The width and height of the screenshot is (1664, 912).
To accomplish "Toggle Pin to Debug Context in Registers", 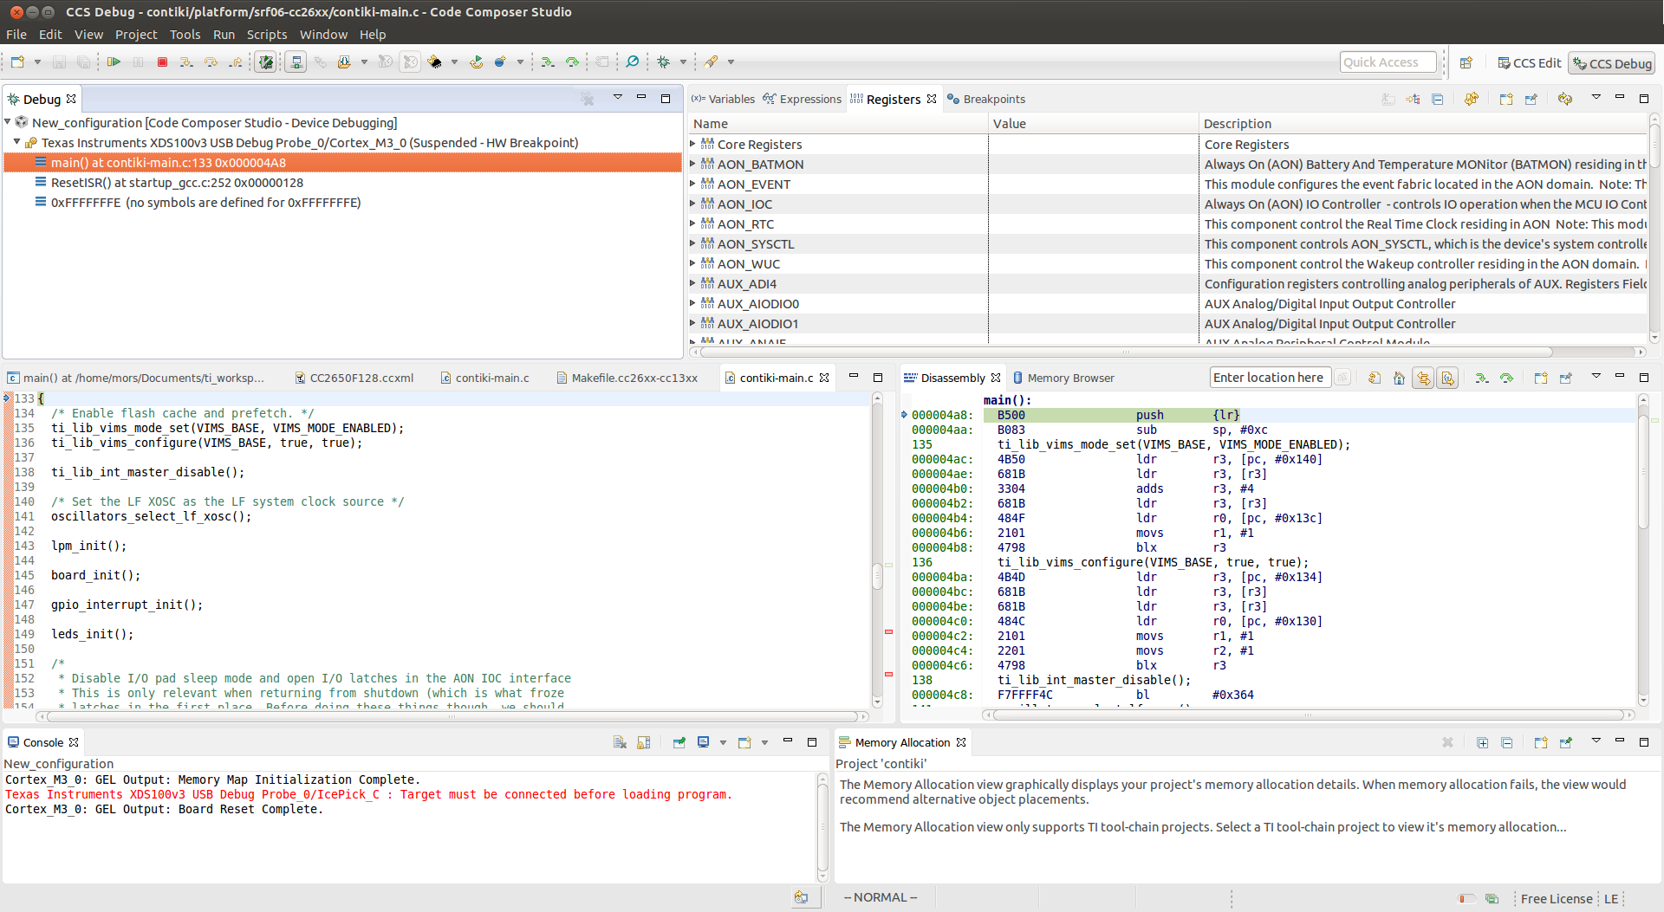I will pos(1531,100).
